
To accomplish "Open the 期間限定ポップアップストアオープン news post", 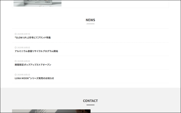I will 33,65.
